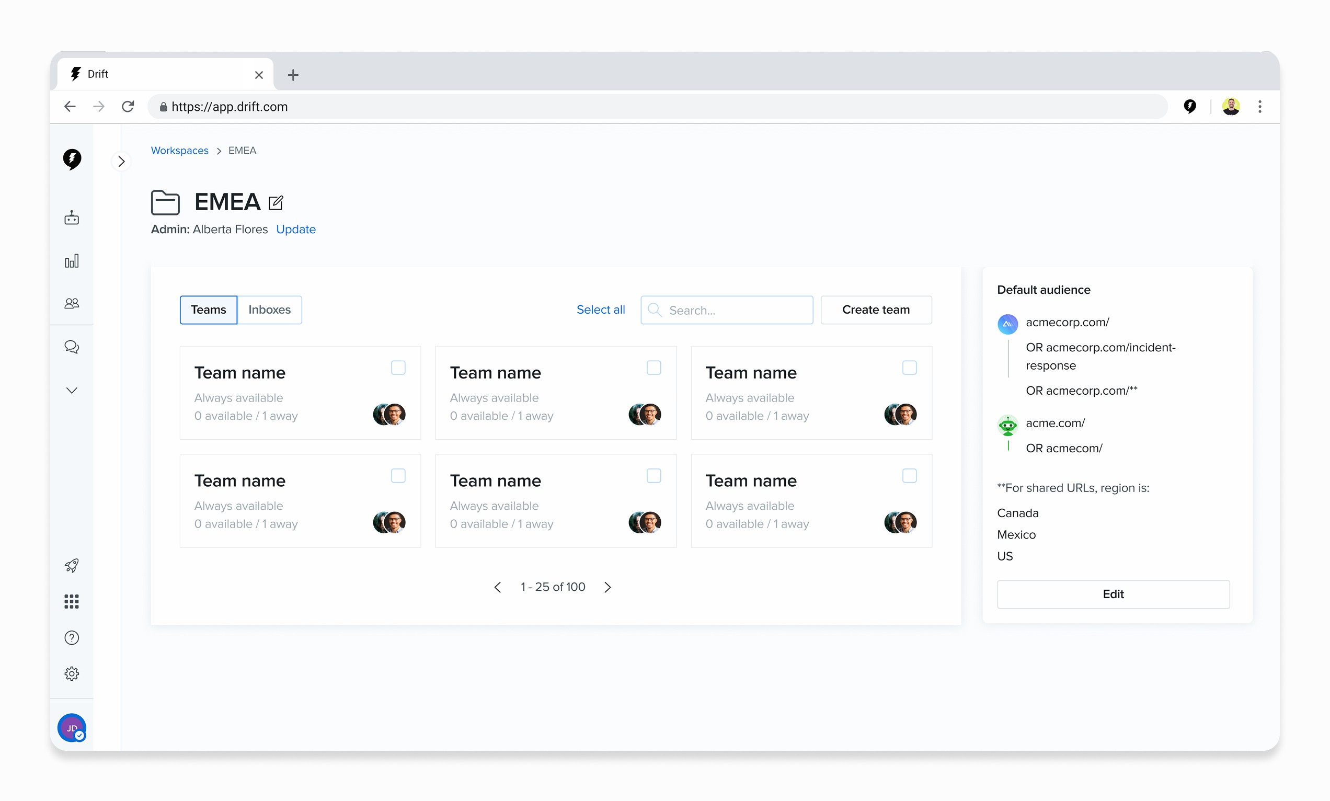Viewport: 1330px width, 801px height.
Task: Click the rocket launch icon
Action: [72, 565]
